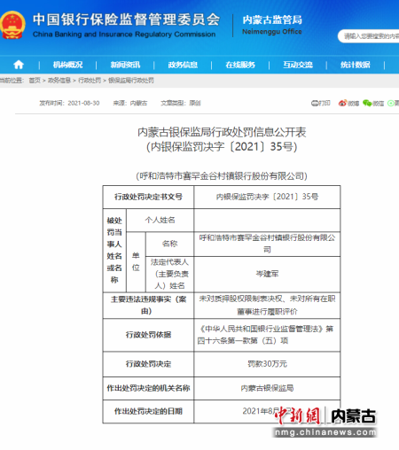Image resolution: width=399 pixels, height=450 pixels.
Task: Click the article type text 文章类型: 原创
Action: coord(181,103)
